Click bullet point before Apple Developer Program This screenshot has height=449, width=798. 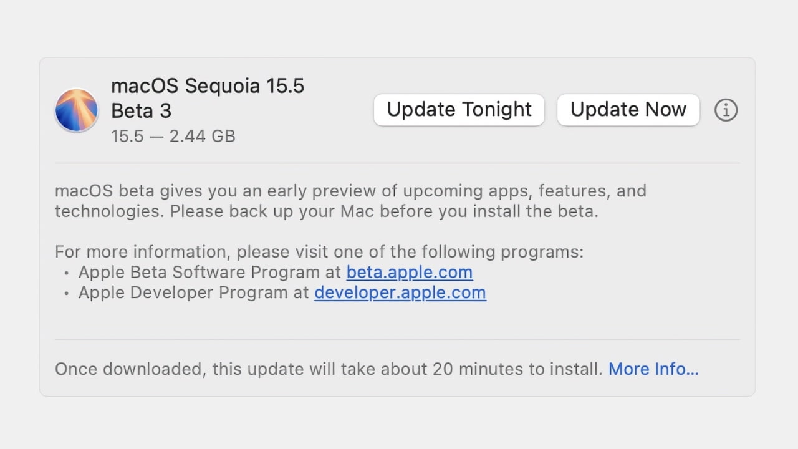point(67,293)
